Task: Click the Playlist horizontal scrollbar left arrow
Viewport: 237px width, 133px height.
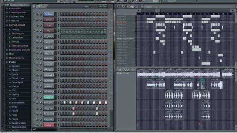Action: tap(138, 10)
